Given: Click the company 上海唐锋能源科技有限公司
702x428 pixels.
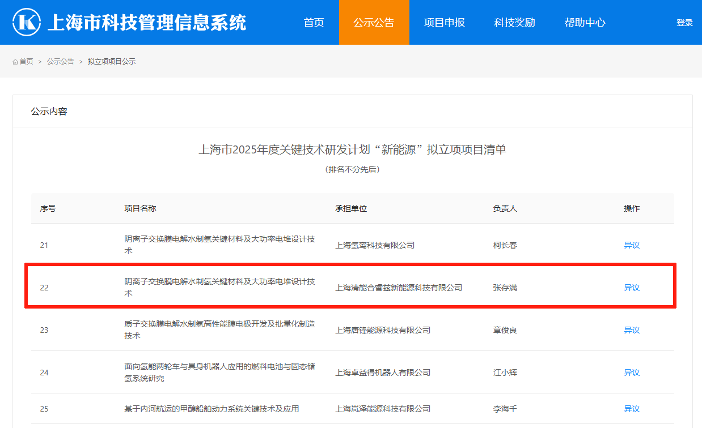Looking at the screenshot, I should click(x=382, y=330).
